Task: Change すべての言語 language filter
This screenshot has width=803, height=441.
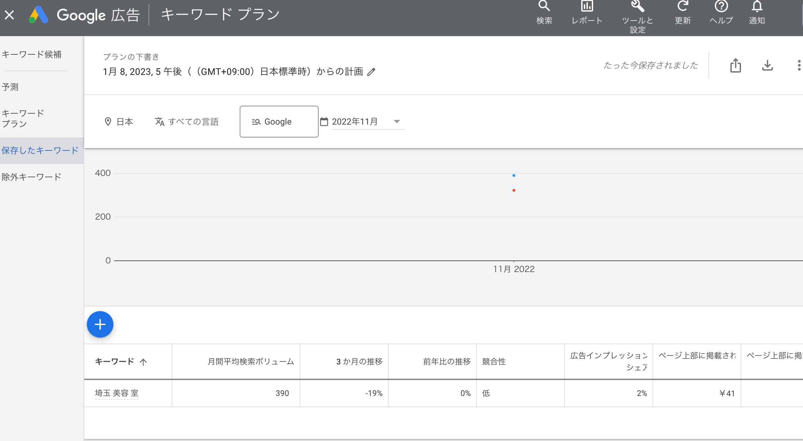Action: point(187,122)
